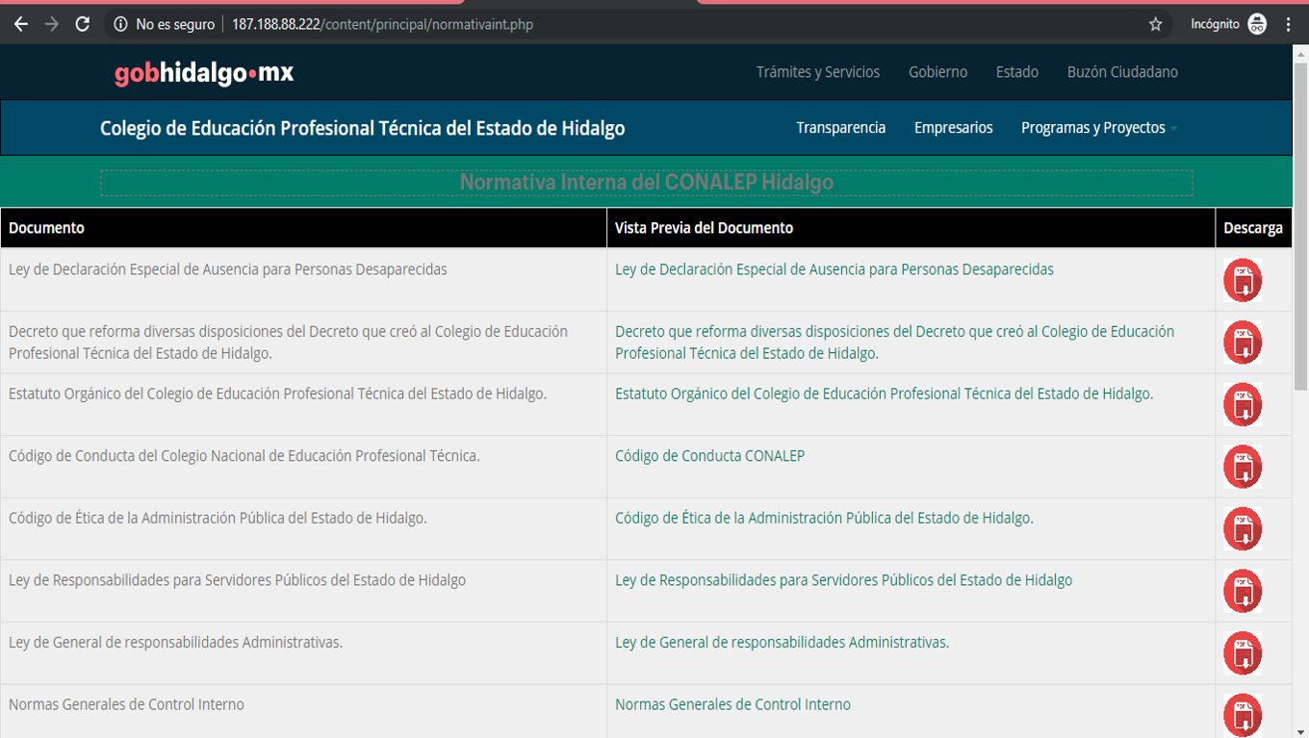Preview Ley de General de responsabilidades Administrativas link
The width and height of the screenshot is (1309, 738).
point(783,642)
